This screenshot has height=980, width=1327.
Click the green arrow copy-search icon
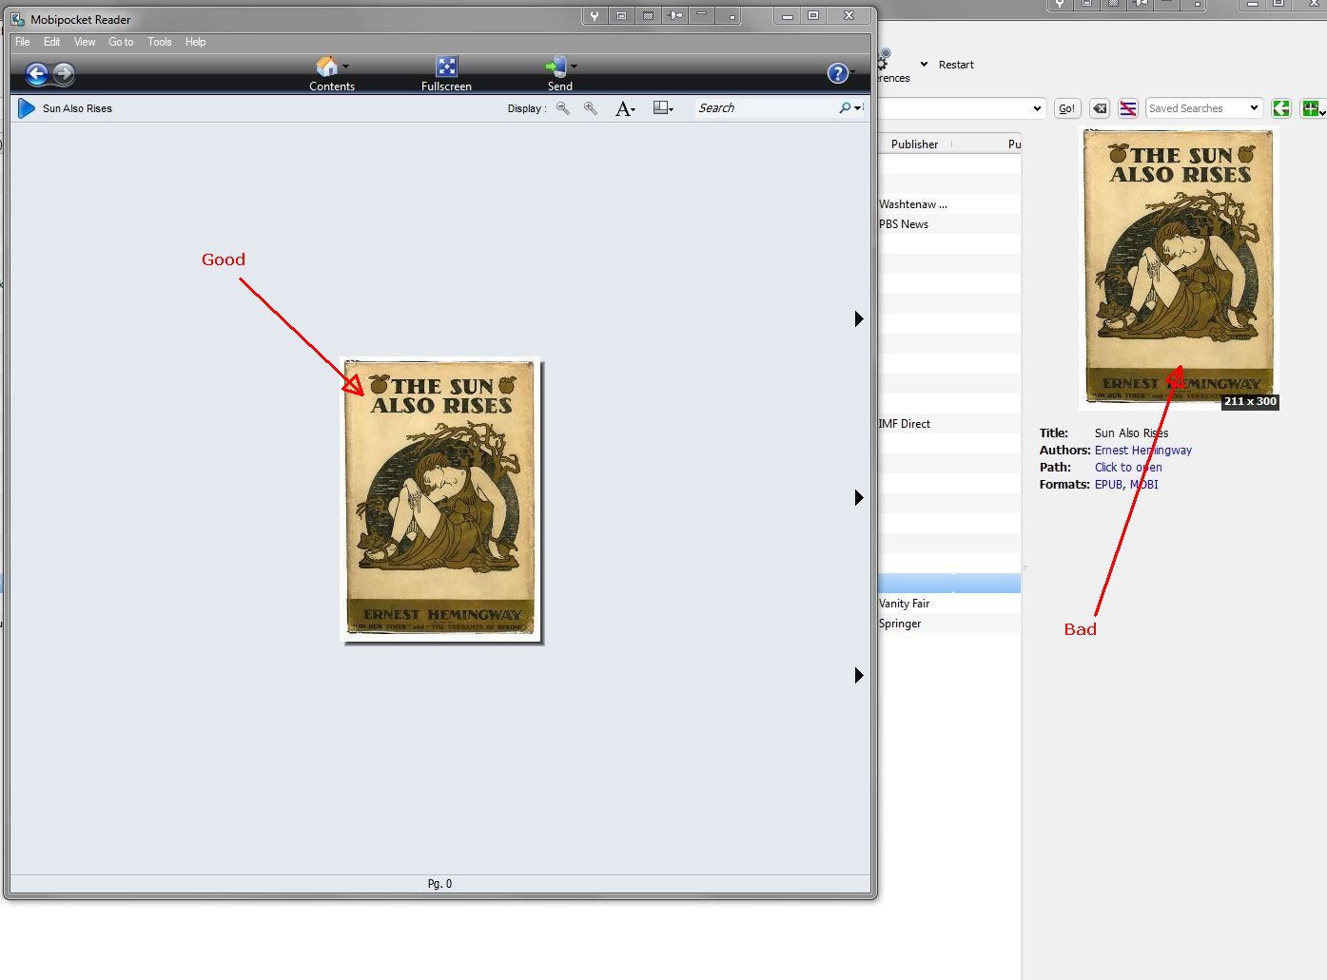1281,108
